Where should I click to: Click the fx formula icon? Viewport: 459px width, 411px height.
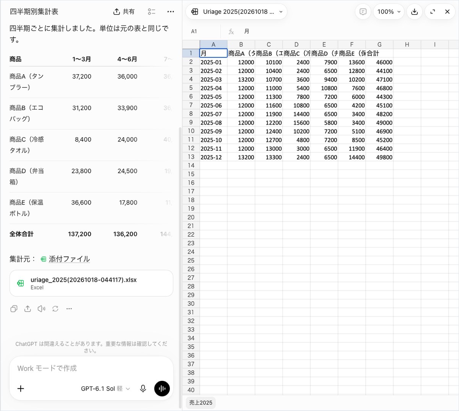click(231, 31)
